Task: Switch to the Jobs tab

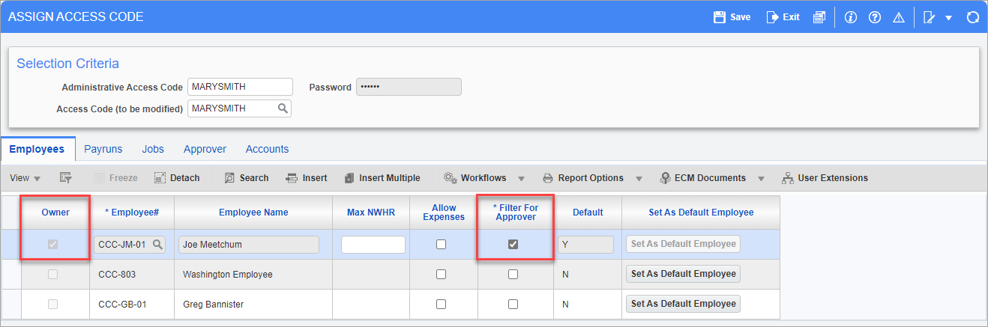Action: 153,149
